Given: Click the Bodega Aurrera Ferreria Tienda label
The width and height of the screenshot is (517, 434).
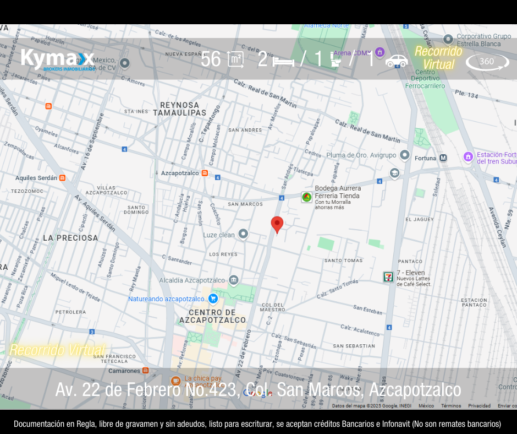Looking at the screenshot, I should point(338,192).
